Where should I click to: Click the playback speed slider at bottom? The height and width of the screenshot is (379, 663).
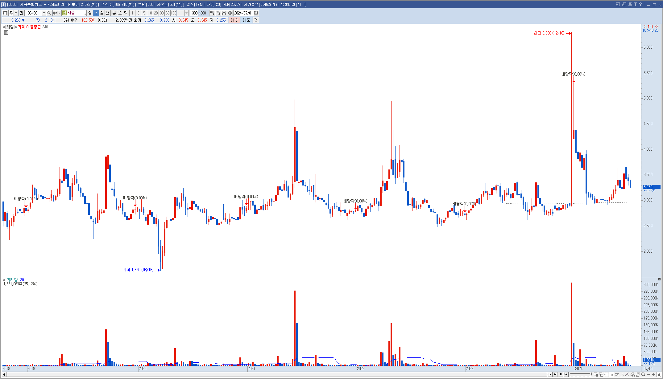(x=580, y=374)
